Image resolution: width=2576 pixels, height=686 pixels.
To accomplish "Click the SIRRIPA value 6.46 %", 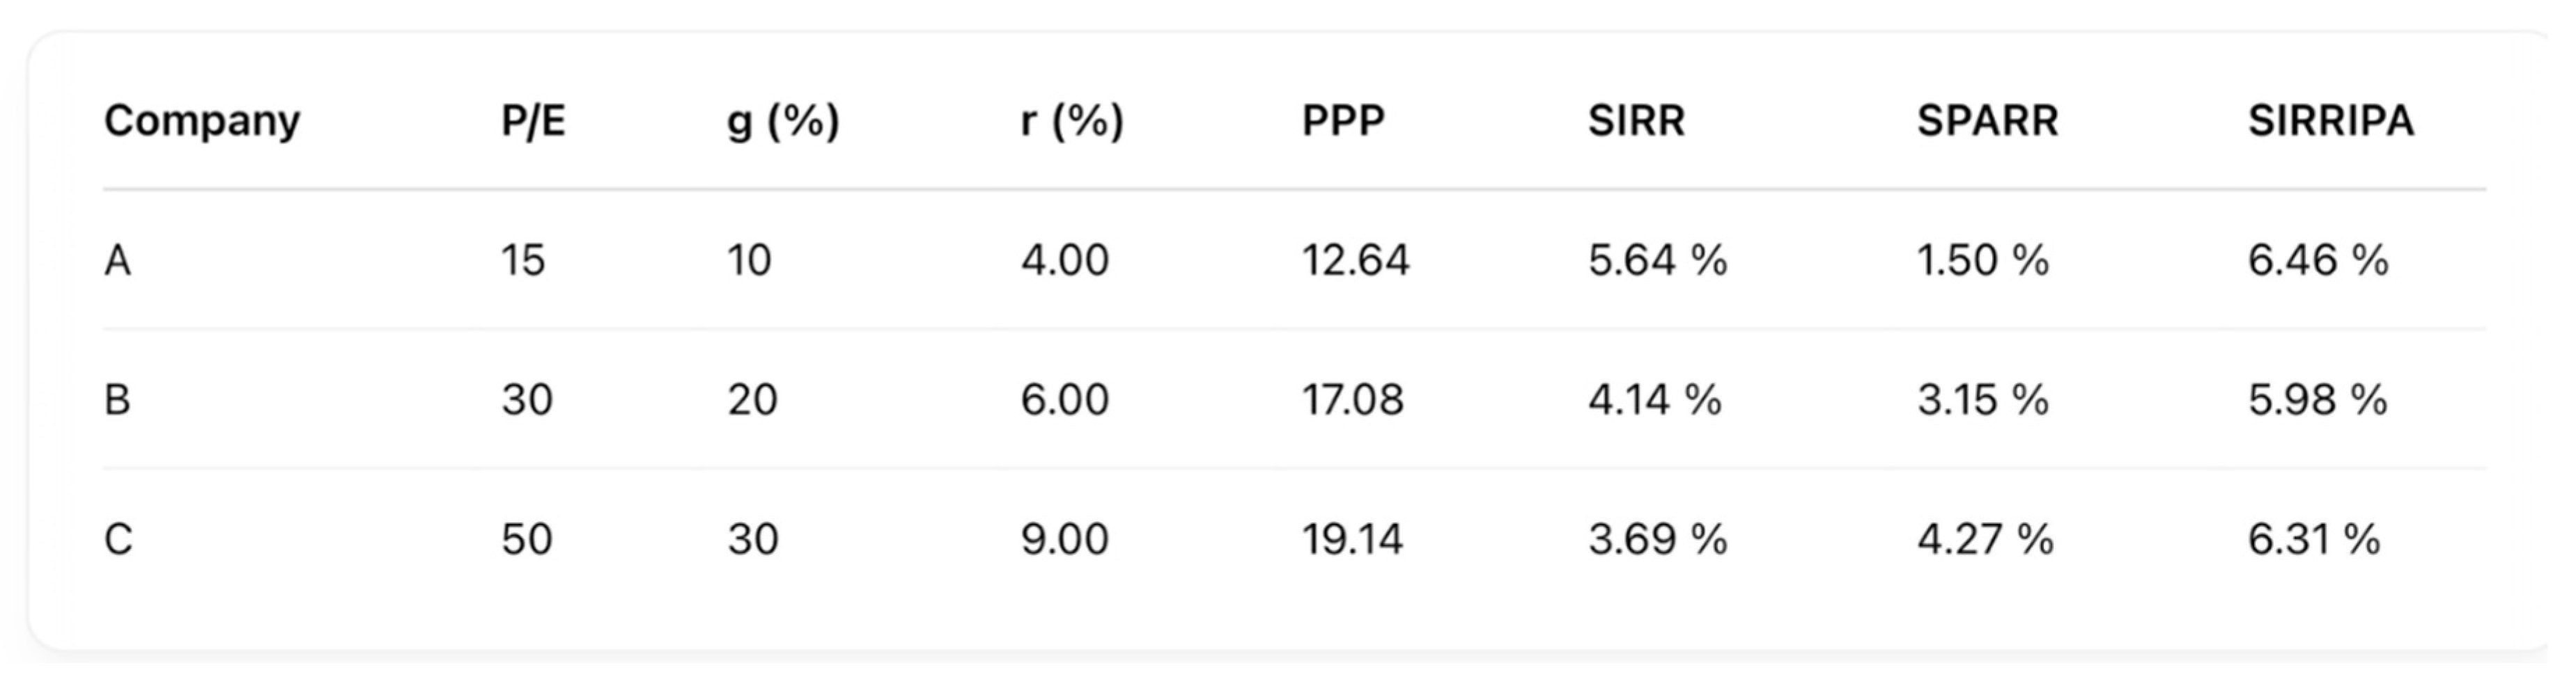I will coord(2318,261).
